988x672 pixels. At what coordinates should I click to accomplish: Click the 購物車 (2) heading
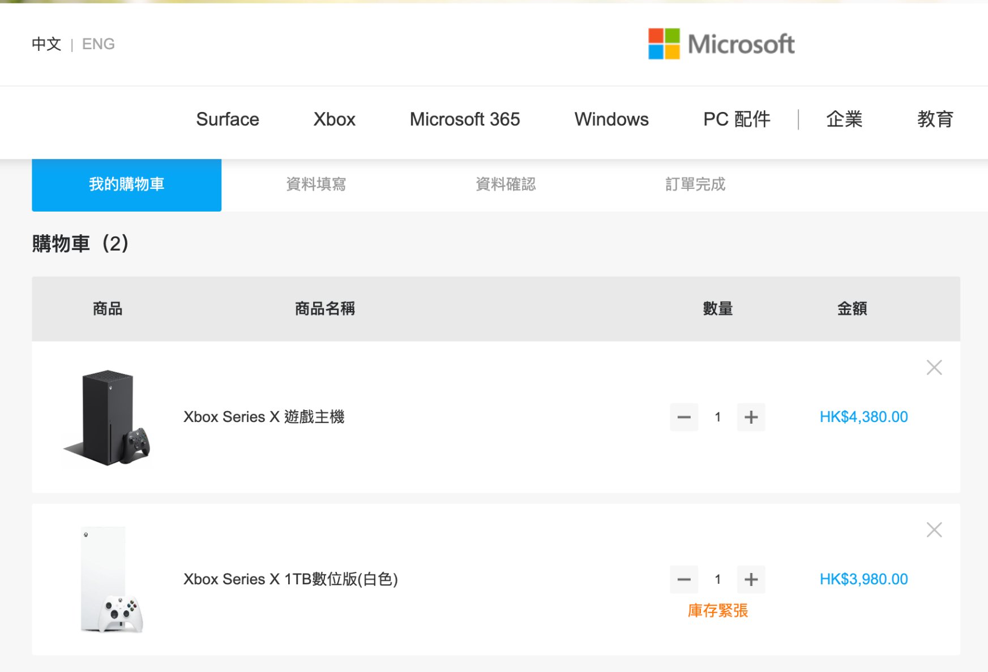(80, 244)
